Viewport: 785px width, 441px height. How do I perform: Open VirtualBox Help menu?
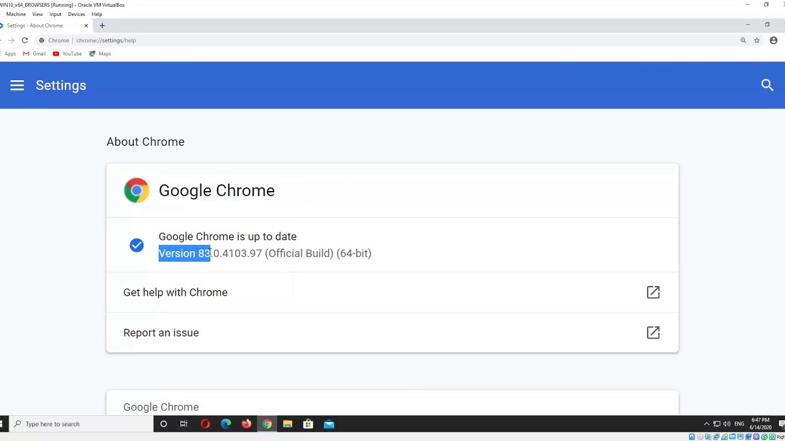97,14
